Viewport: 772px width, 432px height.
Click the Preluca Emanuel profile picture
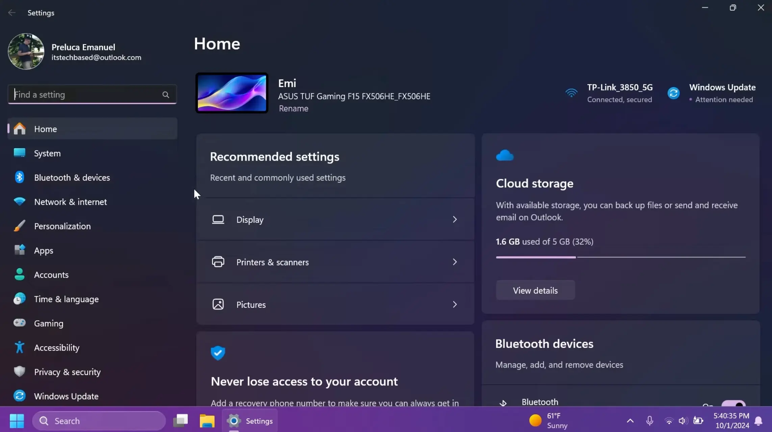[26, 51]
